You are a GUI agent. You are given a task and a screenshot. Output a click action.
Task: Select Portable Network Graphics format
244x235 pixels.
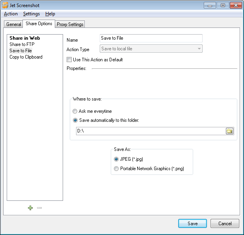coord(116,169)
